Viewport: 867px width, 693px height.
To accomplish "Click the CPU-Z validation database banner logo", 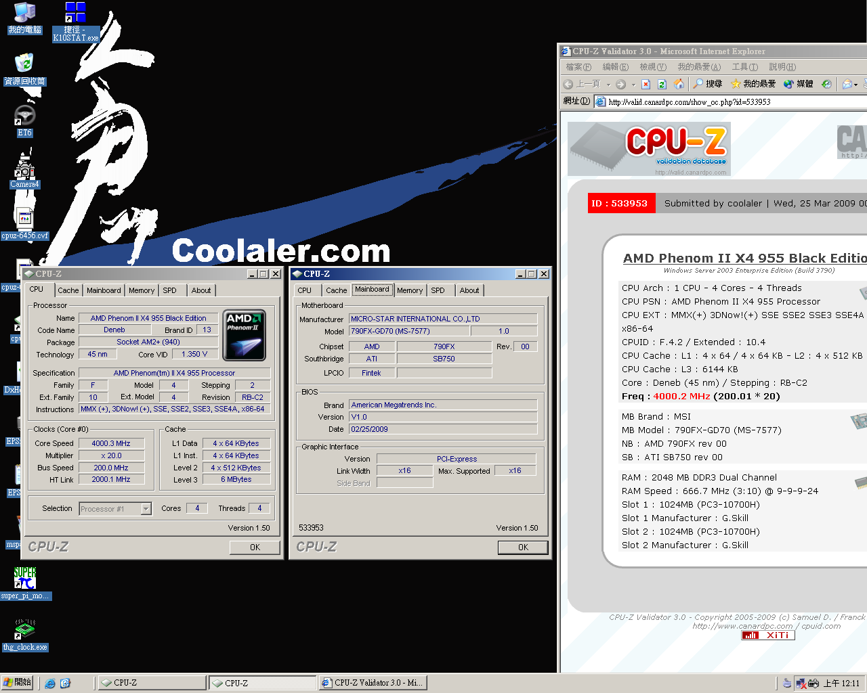I will tap(649, 149).
